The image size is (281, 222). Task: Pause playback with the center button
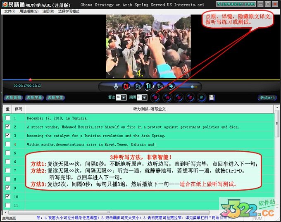(x=148, y=86)
